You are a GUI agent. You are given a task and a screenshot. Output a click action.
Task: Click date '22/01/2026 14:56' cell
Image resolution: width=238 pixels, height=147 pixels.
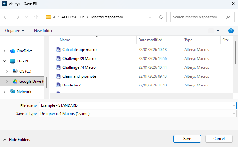(153, 59)
